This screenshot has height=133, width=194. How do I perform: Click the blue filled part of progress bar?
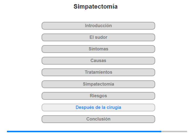pyautogui.click(x=84, y=131)
